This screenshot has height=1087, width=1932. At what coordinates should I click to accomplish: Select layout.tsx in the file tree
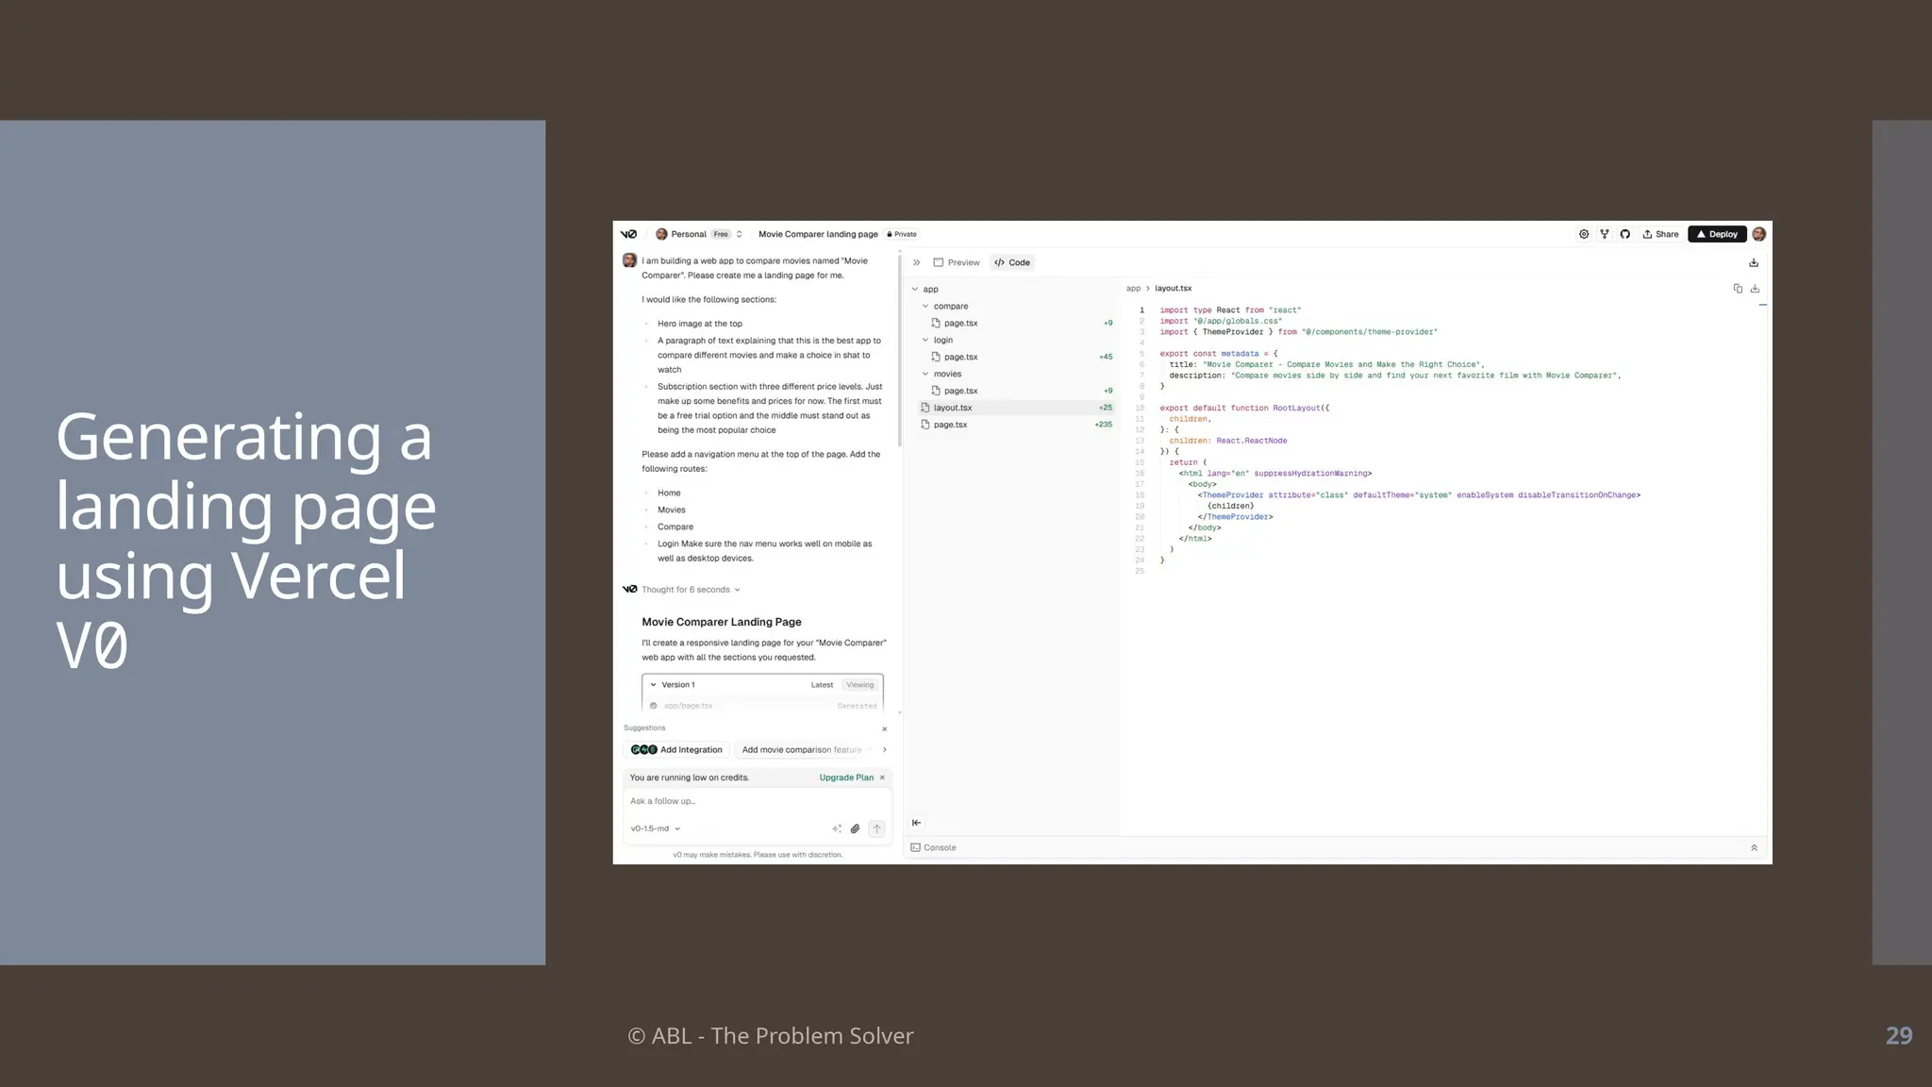pos(1017,408)
